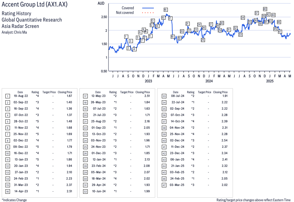This screenshot has height=202, width=294.
Task: Click chart marker 34 on the graph
Action: click(x=243, y=18)
